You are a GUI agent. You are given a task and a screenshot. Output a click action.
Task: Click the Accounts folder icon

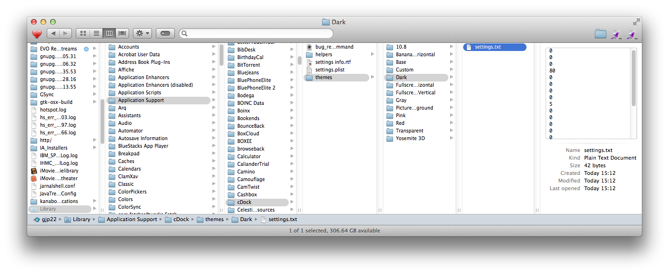[x=112, y=47]
